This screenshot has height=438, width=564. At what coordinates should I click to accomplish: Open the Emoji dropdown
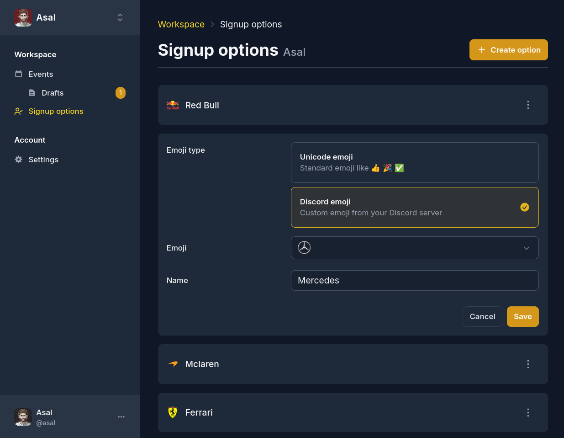(526, 247)
